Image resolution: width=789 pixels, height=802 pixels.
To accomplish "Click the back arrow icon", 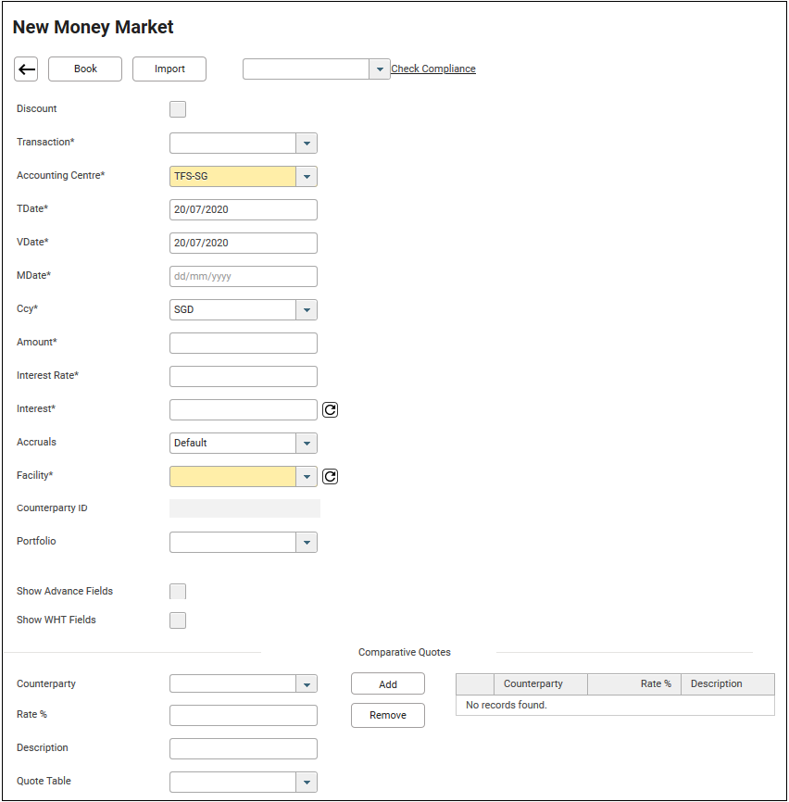I will pyautogui.click(x=27, y=69).
